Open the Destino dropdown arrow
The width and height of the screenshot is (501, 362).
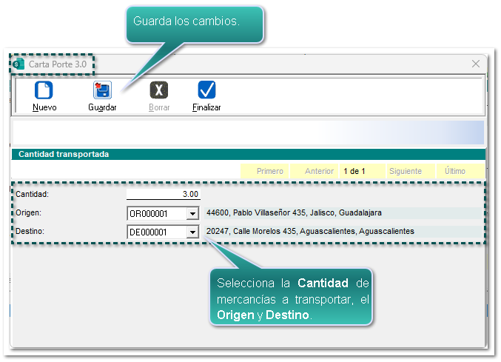[192, 232]
